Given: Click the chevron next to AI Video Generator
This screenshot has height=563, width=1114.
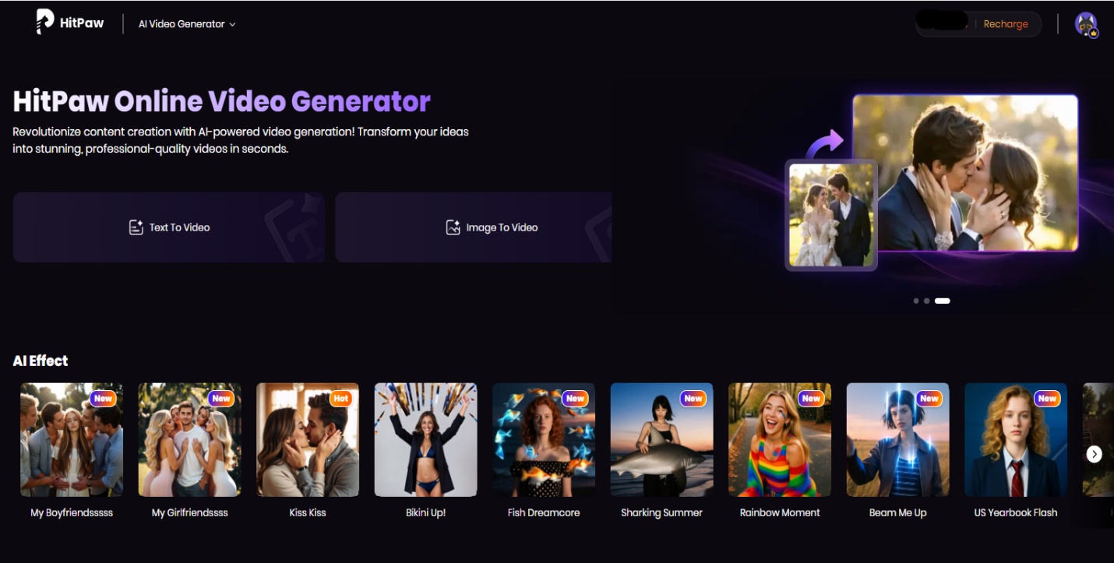Looking at the screenshot, I should tap(232, 24).
